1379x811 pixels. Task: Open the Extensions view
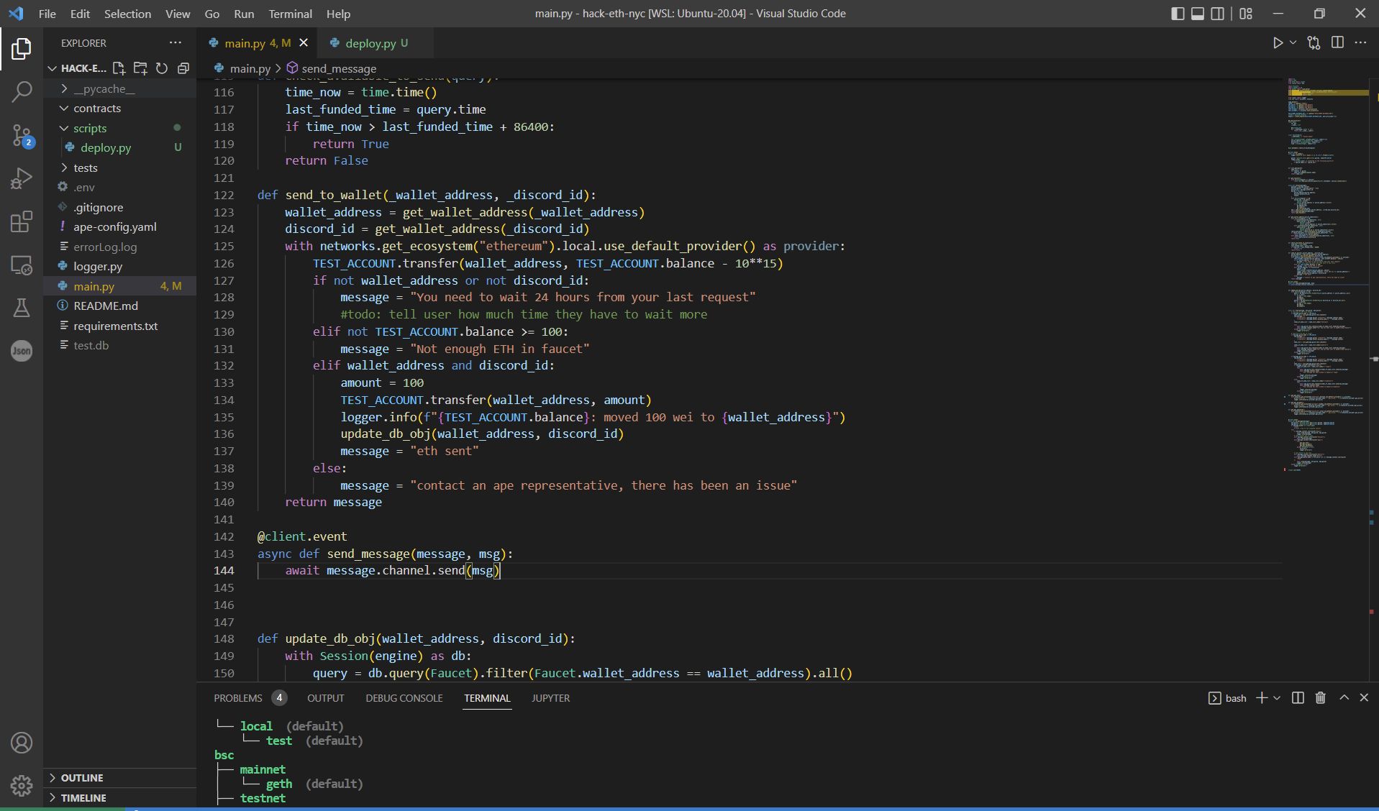(22, 221)
